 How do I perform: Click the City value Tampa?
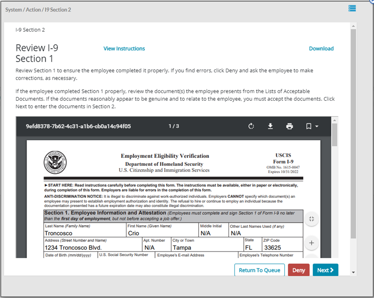[x=182, y=247]
